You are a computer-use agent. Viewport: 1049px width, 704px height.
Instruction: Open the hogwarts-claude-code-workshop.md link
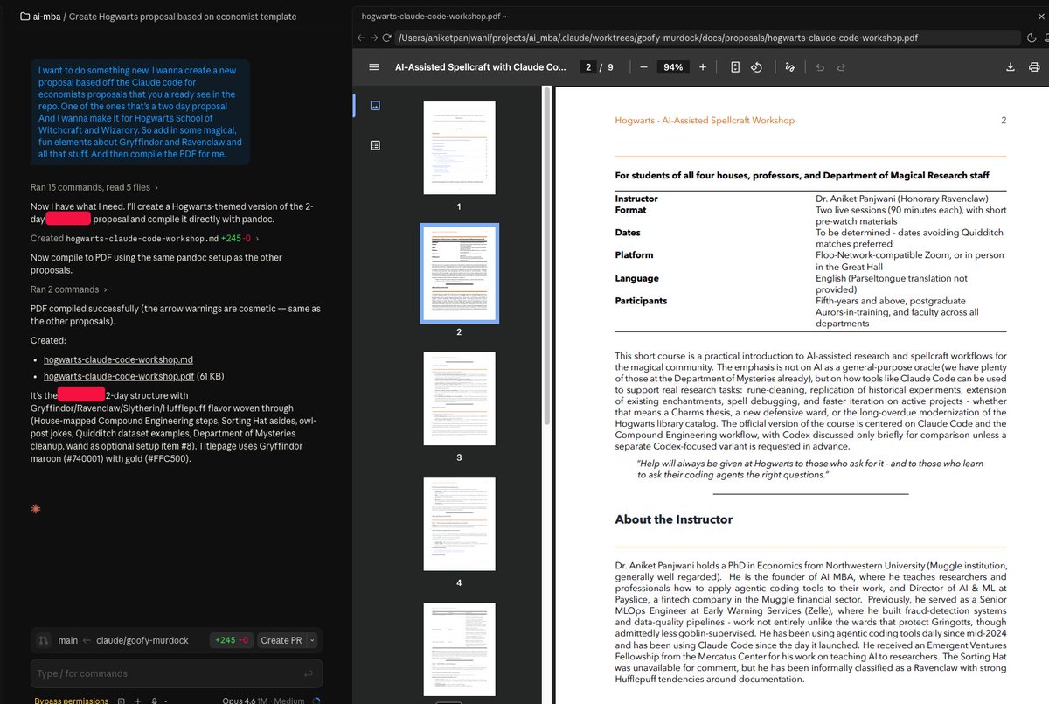118,359
